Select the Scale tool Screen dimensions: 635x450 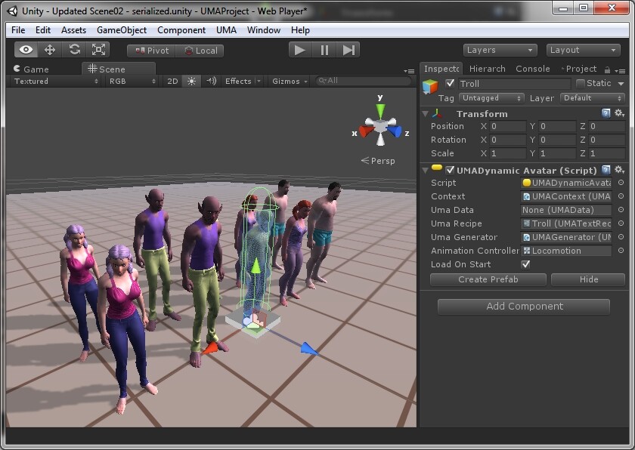(x=99, y=49)
